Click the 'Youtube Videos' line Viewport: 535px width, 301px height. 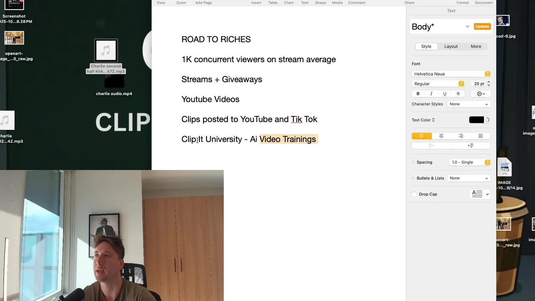click(210, 99)
